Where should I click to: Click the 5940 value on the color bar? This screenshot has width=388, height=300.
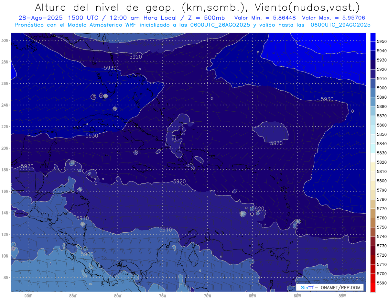click(x=382, y=51)
